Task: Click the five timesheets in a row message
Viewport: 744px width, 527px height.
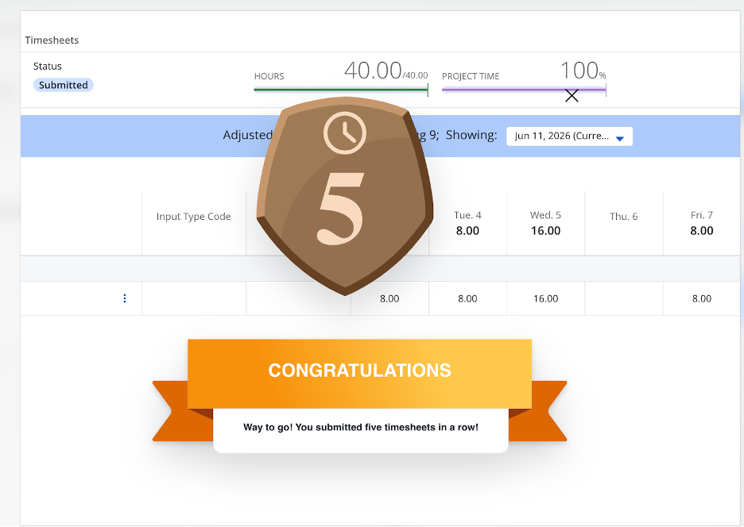Action: 361,427
